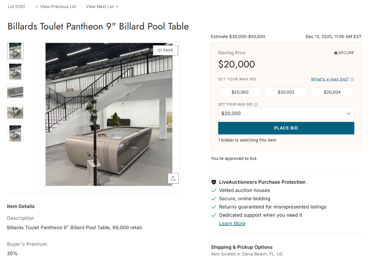Go to View Previous Lot
This screenshot has height=262, width=372.
[x=58, y=6]
